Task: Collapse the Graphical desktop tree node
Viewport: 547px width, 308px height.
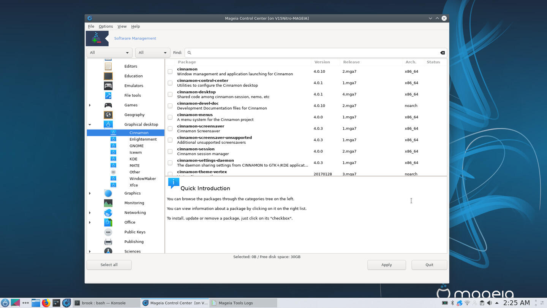Action: click(x=90, y=124)
